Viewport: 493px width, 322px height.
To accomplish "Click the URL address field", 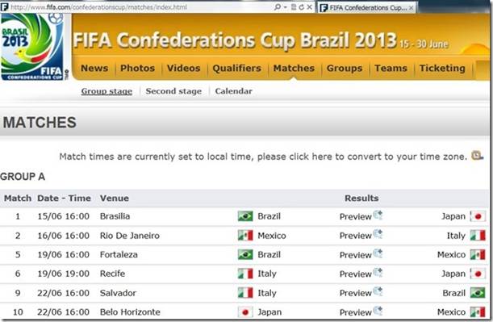I will 140,7.
